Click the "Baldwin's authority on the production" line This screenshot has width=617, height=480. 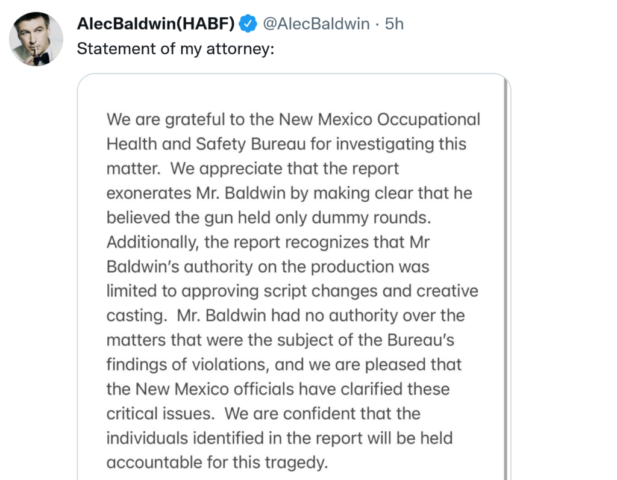(x=268, y=267)
